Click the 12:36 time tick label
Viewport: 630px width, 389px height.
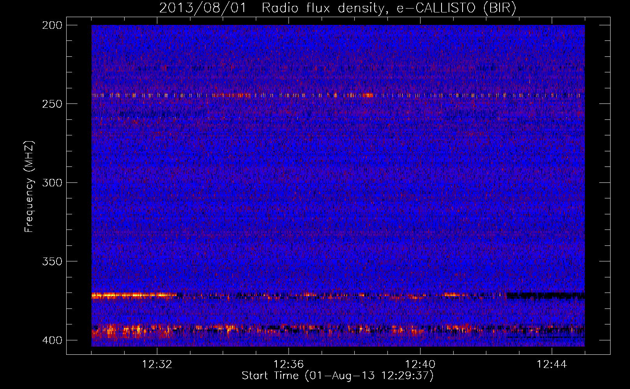[289, 364]
